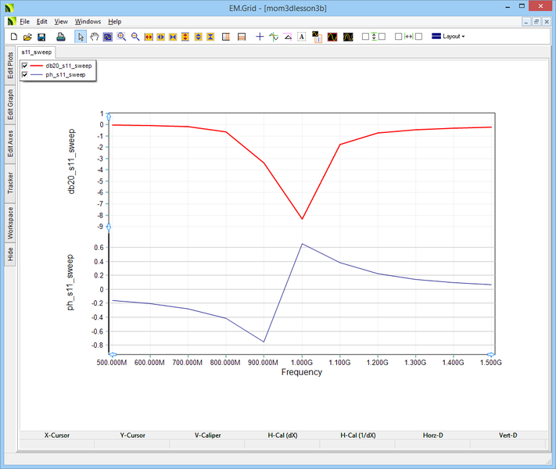Open the Layout dropdown
This screenshot has width=556, height=469.
(449, 37)
